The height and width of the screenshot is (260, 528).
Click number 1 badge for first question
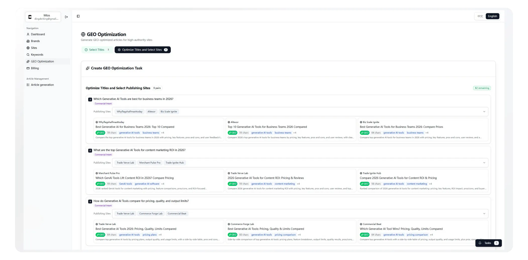[90, 100]
